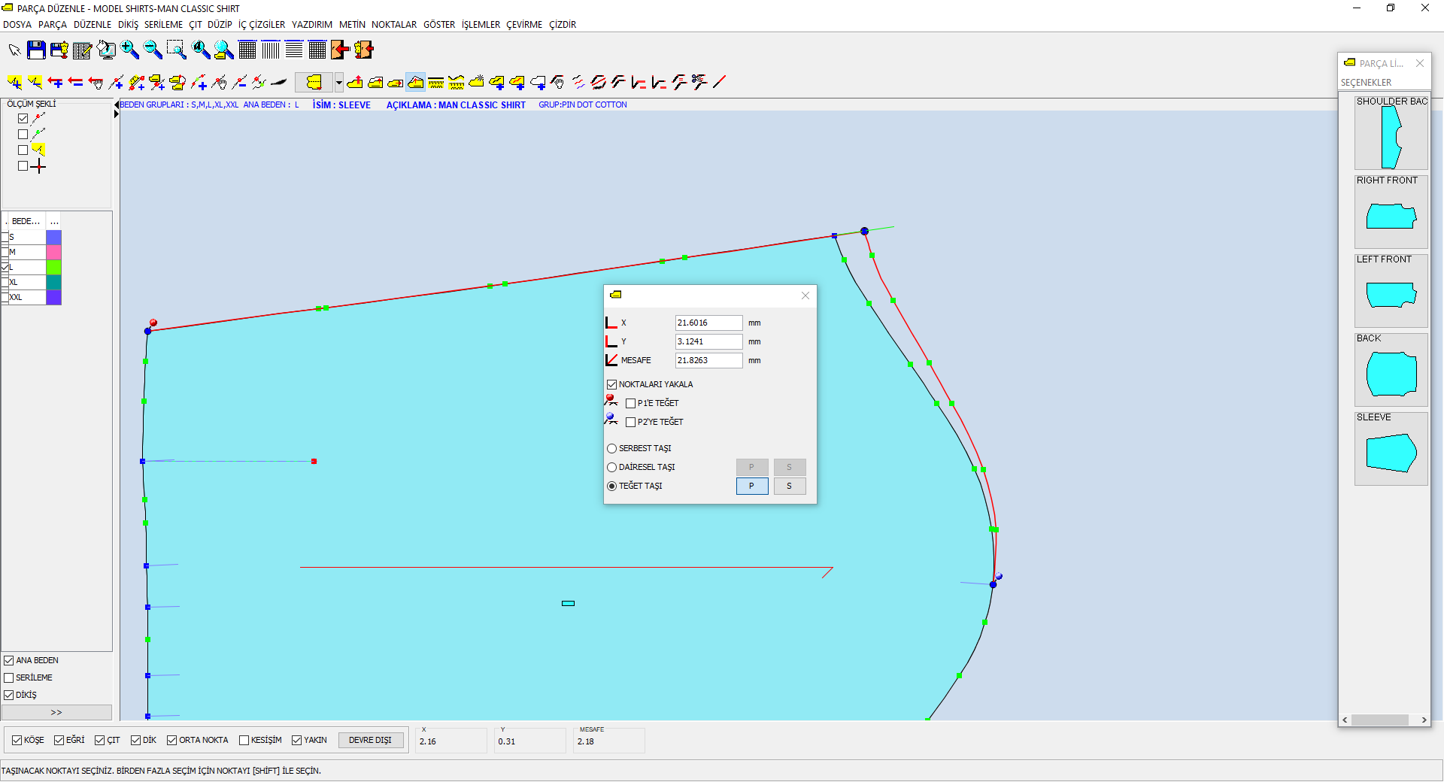Image resolution: width=1444 pixels, height=782 pixels.
Task: Click the Save floppy disk icon
Action: (36, 50)
